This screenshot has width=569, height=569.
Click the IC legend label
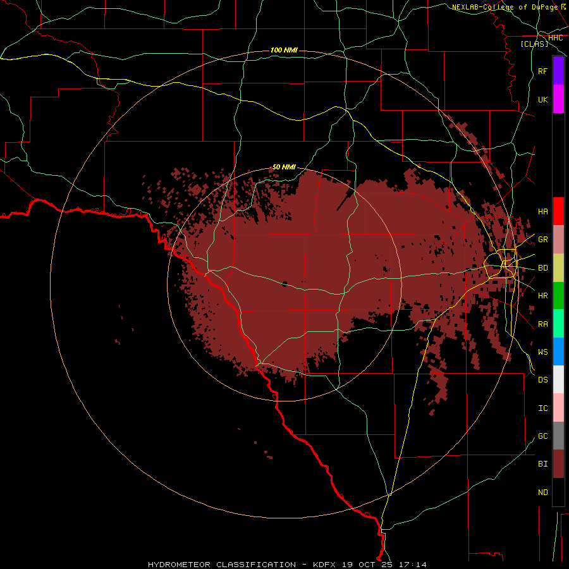pos(542,408)
